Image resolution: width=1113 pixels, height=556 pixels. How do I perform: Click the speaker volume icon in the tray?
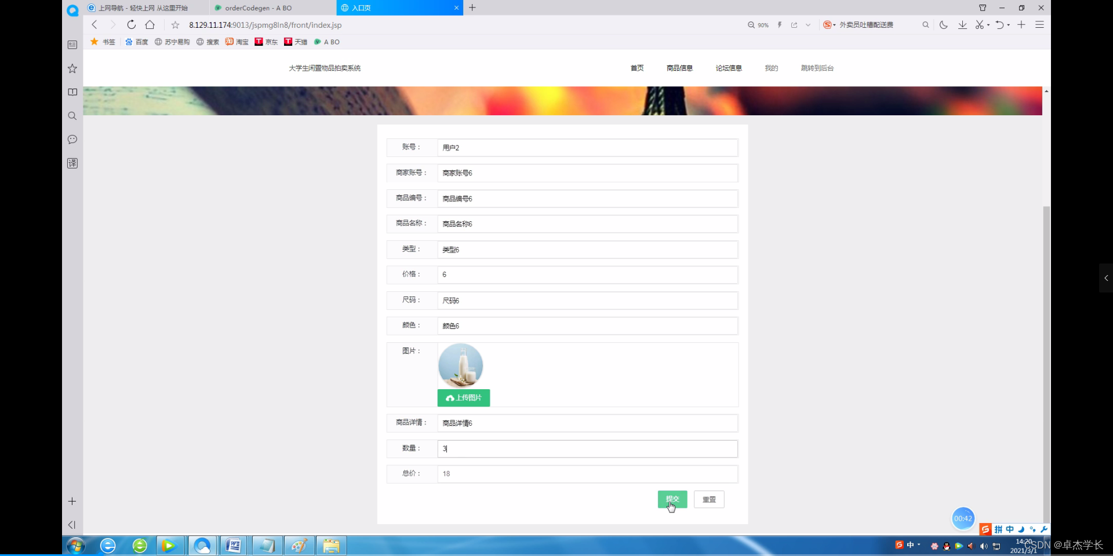(984, 545)
